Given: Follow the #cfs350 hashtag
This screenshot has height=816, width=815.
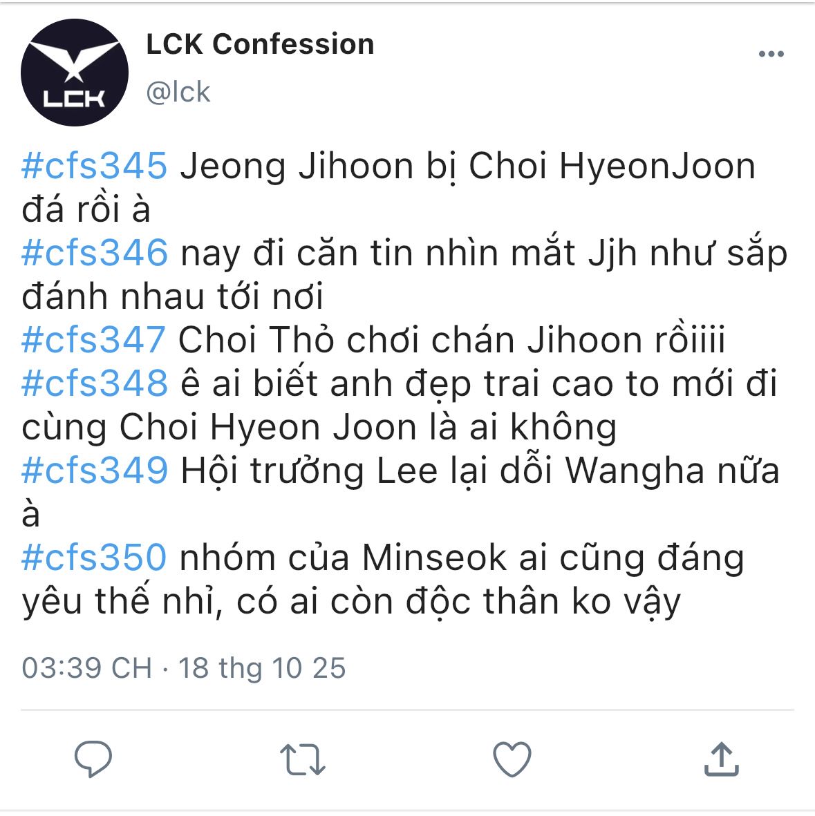Looking at the screenshot, I should click(x=94, y=558).
